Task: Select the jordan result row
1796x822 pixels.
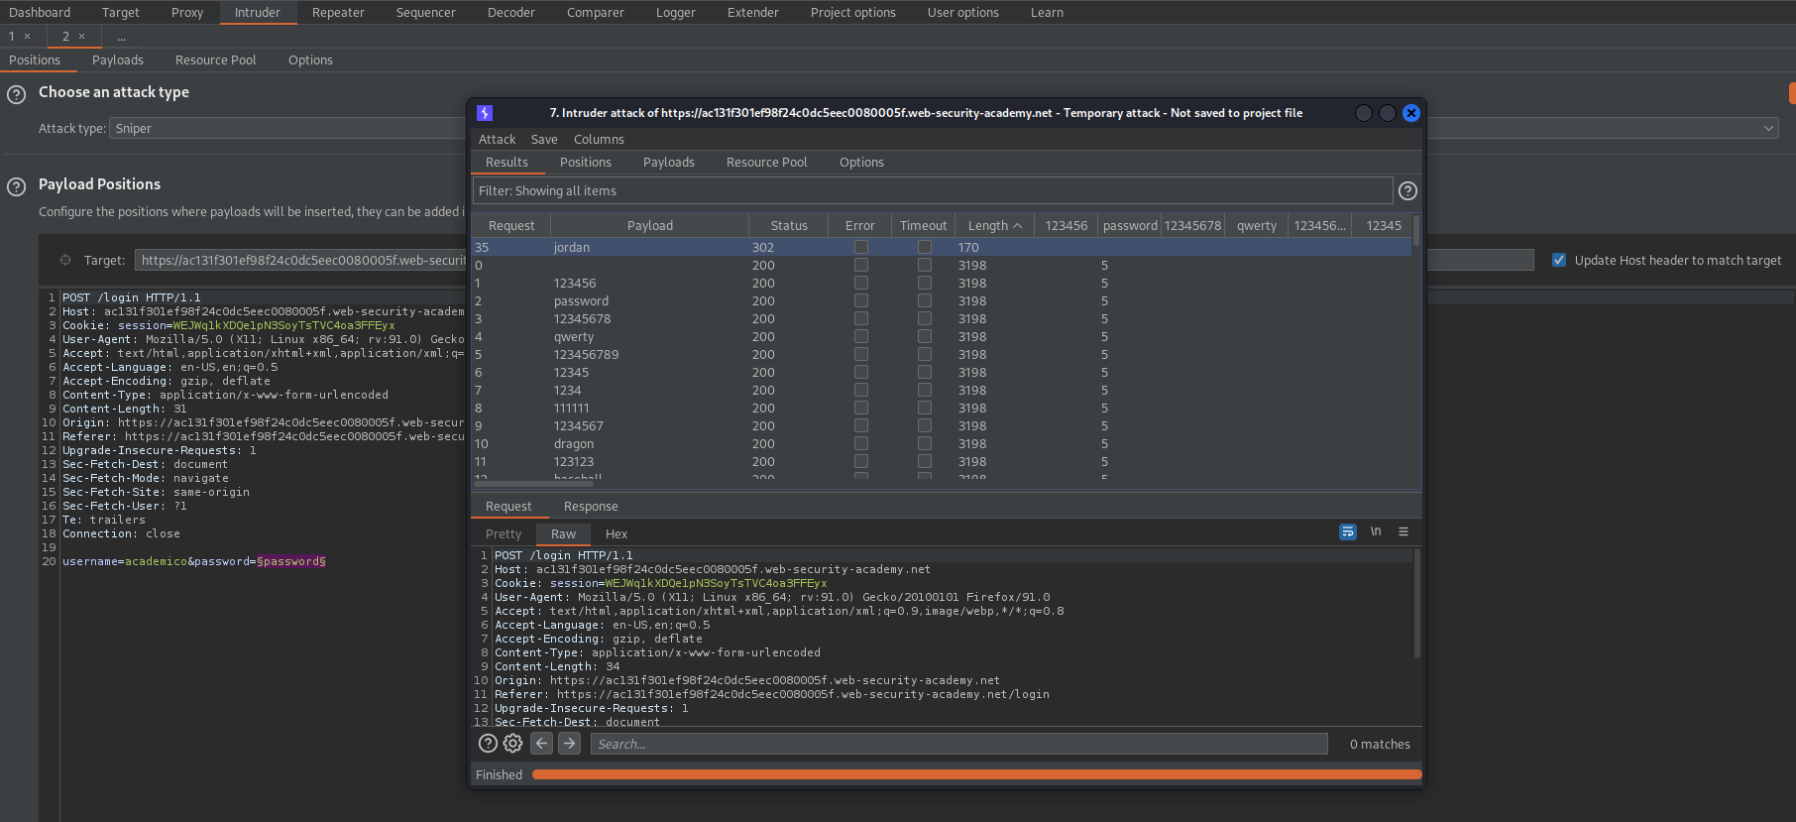Action: (x=942, y=247)
